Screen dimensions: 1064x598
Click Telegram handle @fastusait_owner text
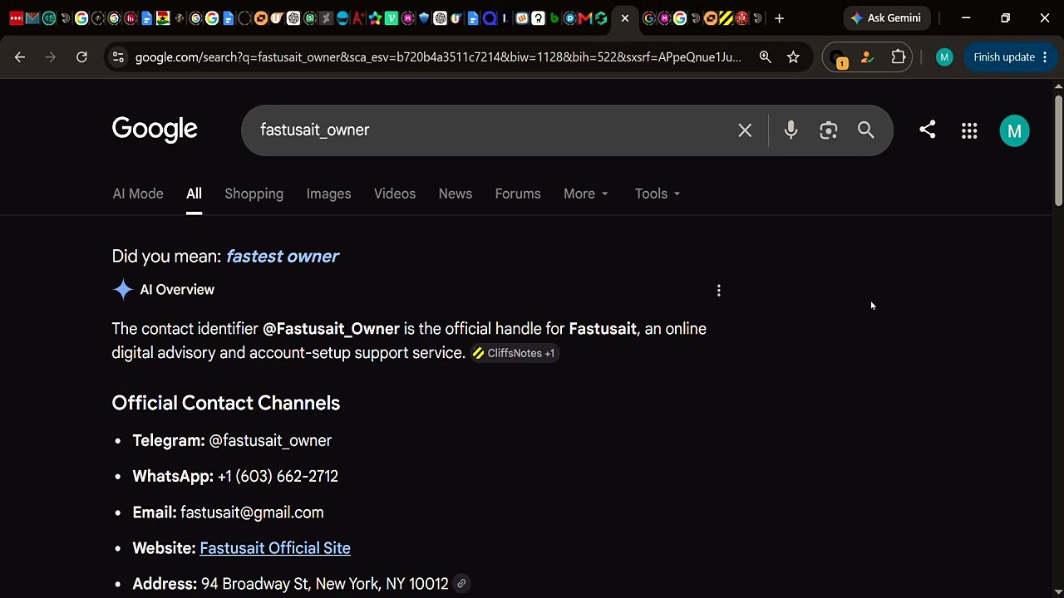tap(270, 440)
